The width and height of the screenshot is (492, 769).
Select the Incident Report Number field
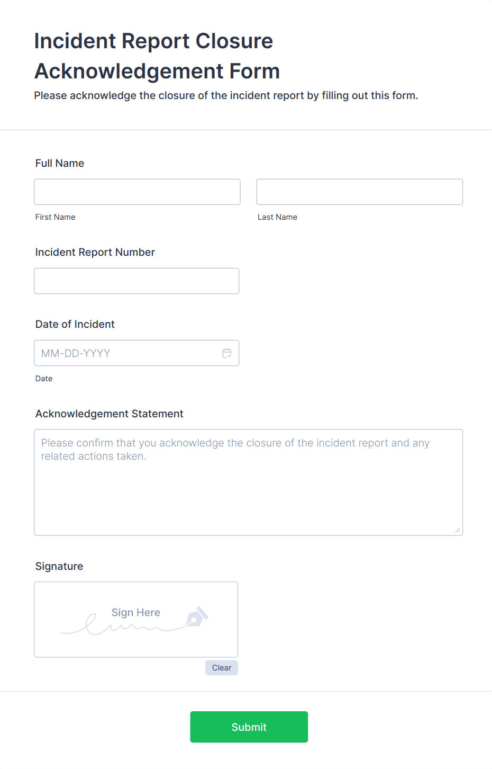pyautogui.click(x=136, y=281)
